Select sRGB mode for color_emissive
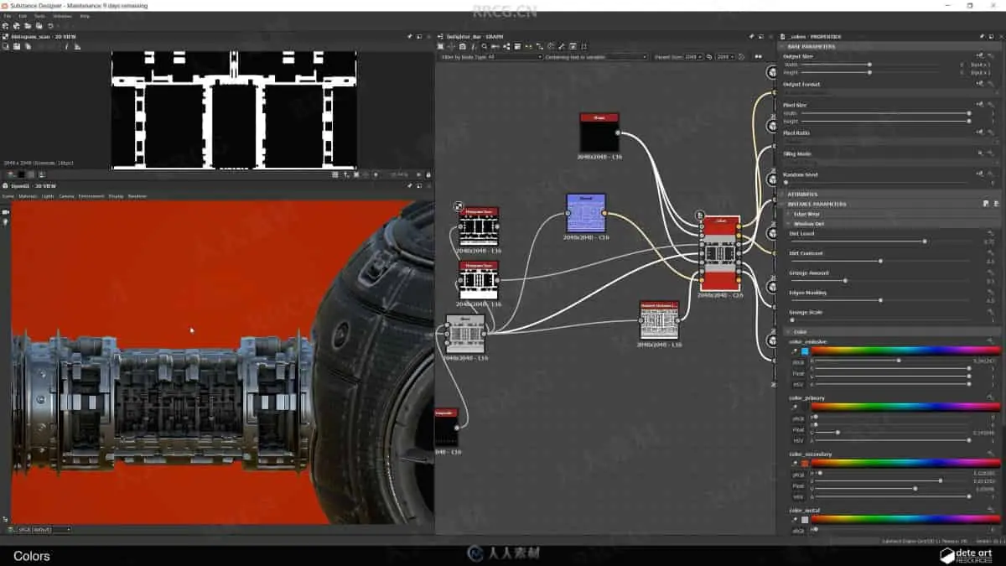This screenshot has width=1006, height=566. pyautogui.click(x=798, y=361)
